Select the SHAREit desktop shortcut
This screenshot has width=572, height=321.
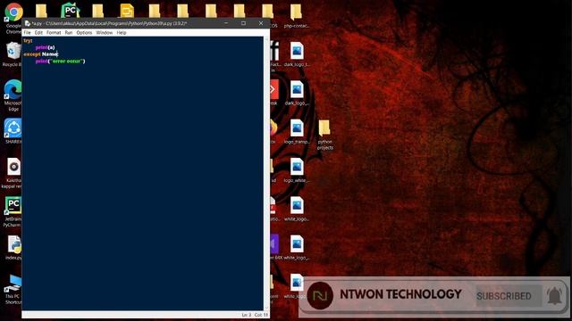(x=13, y=131)
